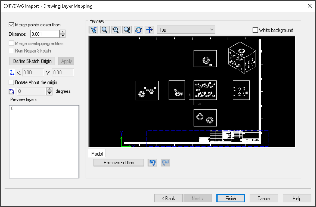Screen dimensions: 316x207
Task: Decrease the Distance value with down arrow
Action: click(x=63, y=36)
